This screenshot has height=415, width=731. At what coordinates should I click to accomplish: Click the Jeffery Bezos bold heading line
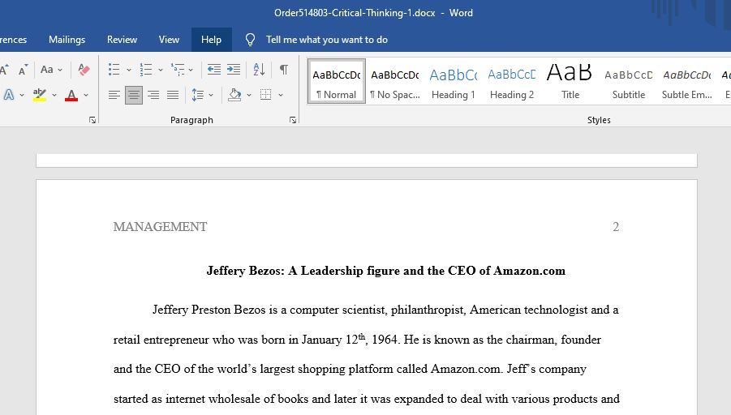point(386,271)
